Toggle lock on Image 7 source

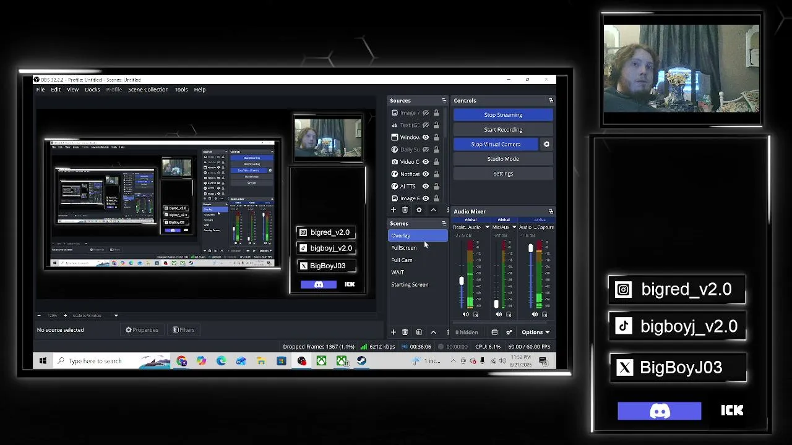(436, 112)
